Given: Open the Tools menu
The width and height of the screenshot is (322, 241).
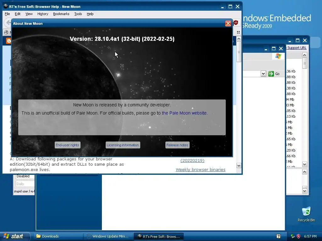Looking at the screenshot, I should click(x=78, y=14).
